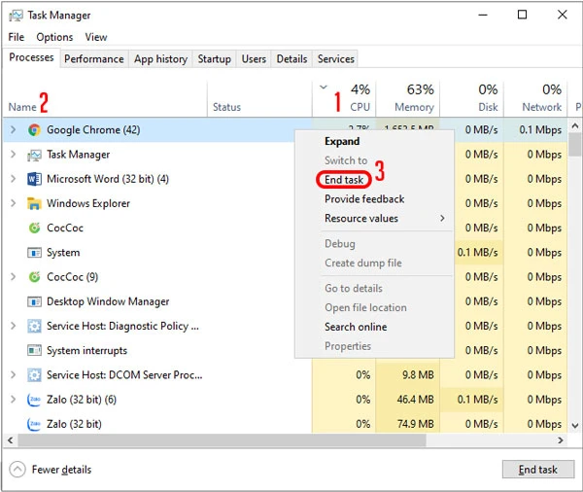Click the Fewer details link
The image size is (583, 492).
point(62,470)
